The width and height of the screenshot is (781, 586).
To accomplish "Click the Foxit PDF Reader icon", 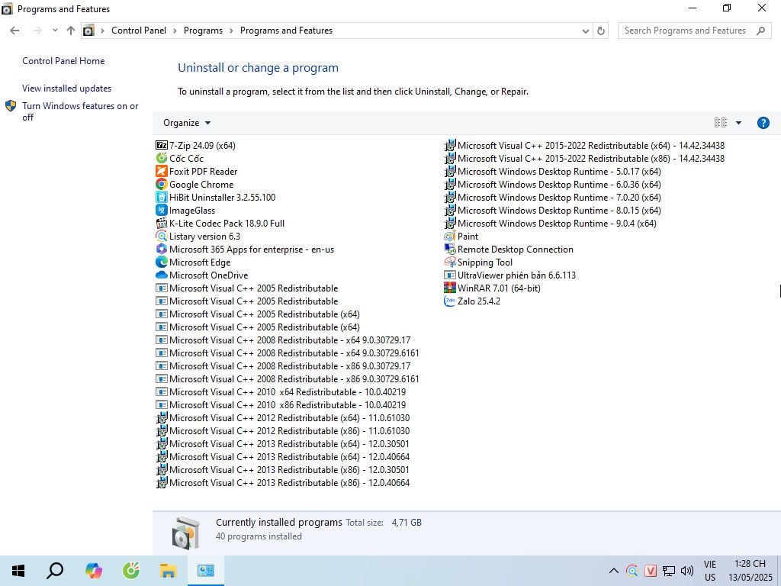I will (x=162, y=172).
